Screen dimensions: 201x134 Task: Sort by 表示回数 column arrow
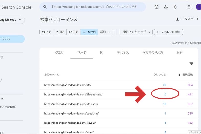(179, 75)
